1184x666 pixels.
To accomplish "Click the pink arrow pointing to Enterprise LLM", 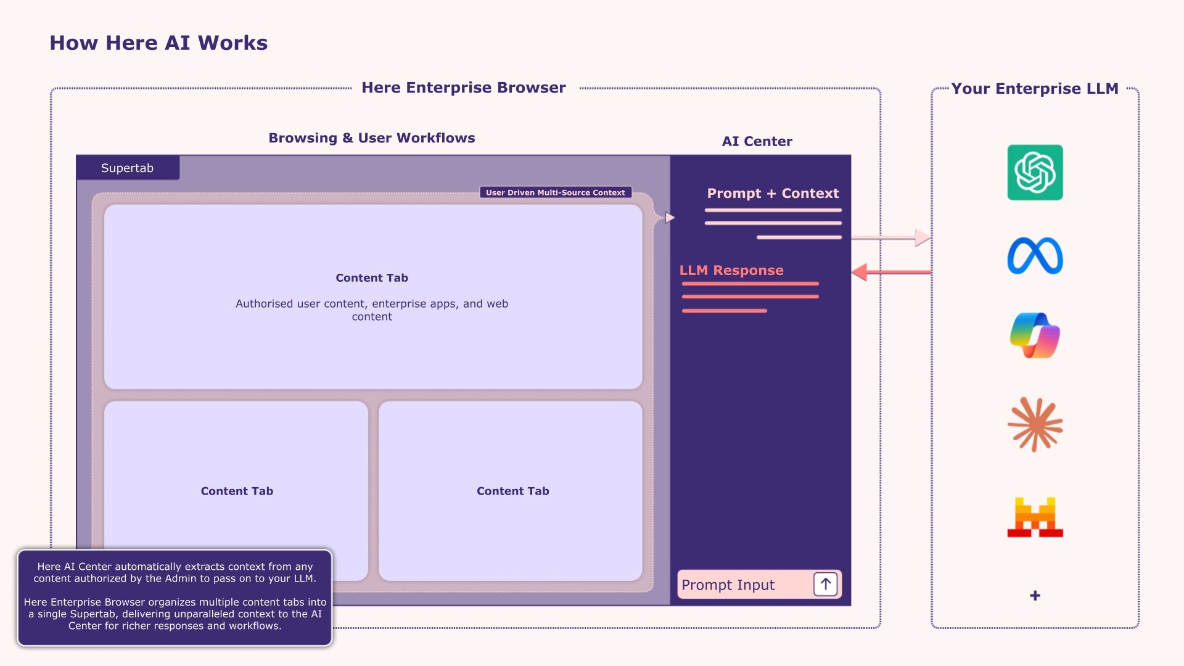I will [x=891, y=237].
